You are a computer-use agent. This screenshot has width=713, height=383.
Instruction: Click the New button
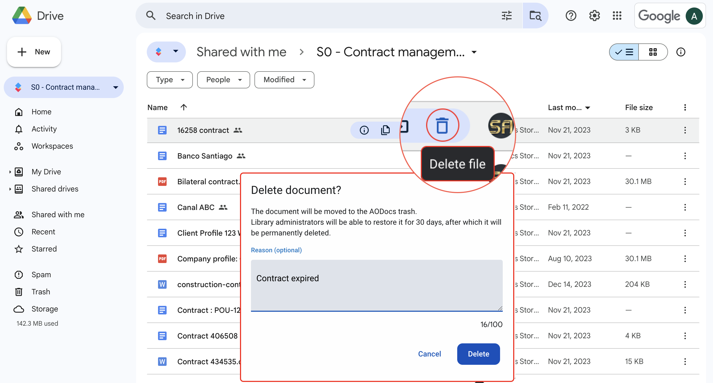pyautogui.click(x=34, y=52)
